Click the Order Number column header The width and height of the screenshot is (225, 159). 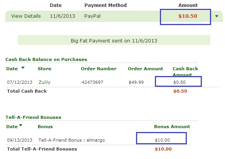[x=99, y=69]
